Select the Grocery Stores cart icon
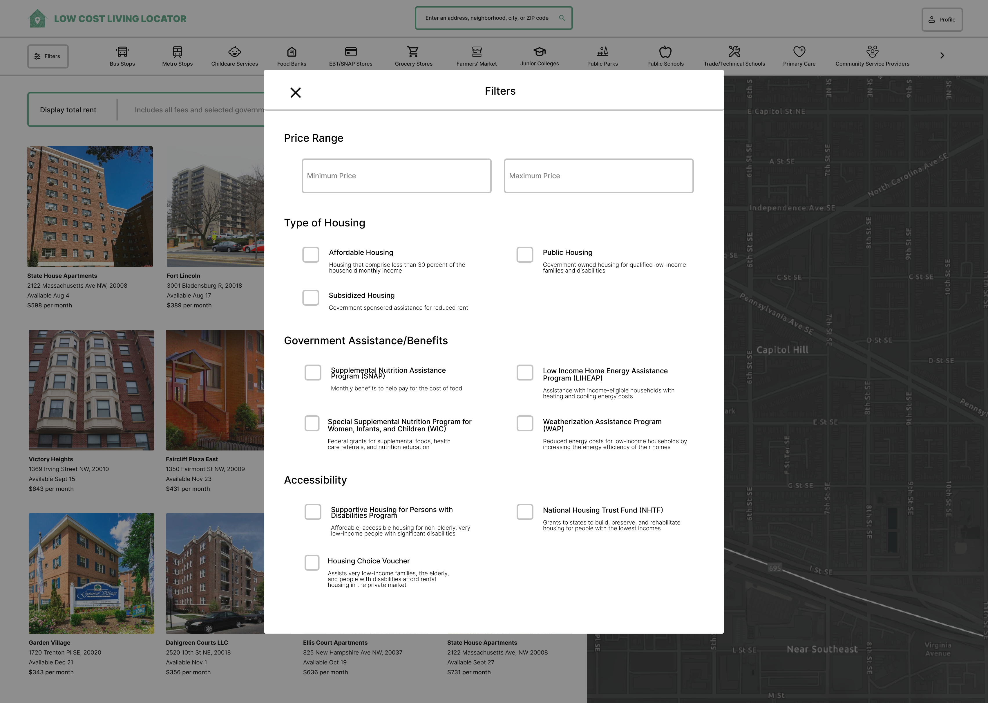The height and width of the screenshot is (703, 988). 413,52
